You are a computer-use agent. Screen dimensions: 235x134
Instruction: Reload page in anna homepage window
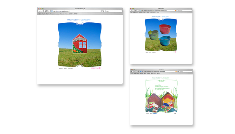point(45,11)
